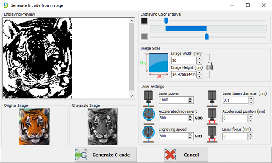Click the 'Laser settings' group label
The image size is (272, 163).
(152, 86)
